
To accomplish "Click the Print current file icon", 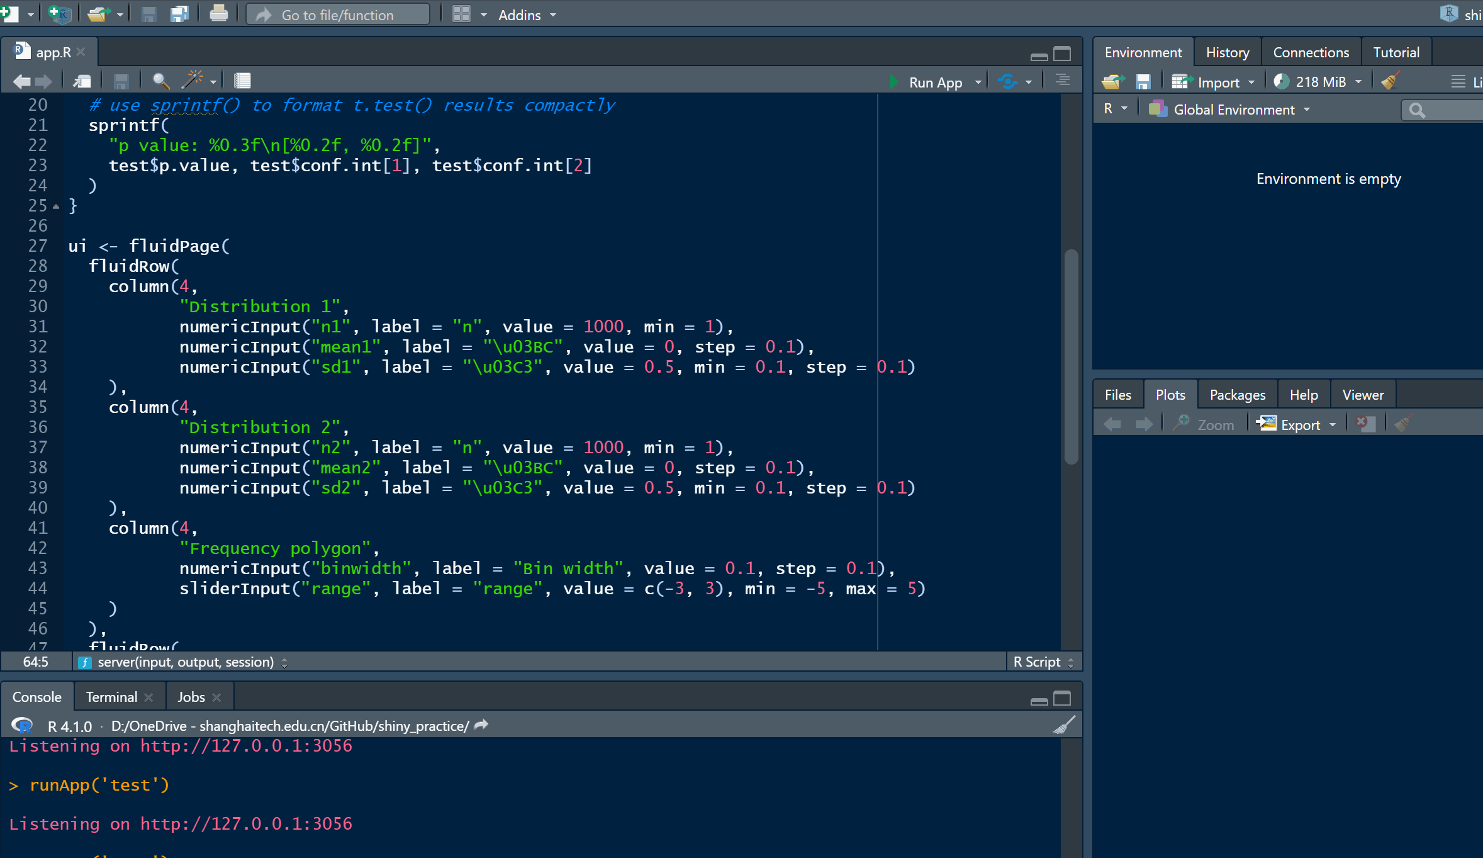I will click(x=218, y=14).
